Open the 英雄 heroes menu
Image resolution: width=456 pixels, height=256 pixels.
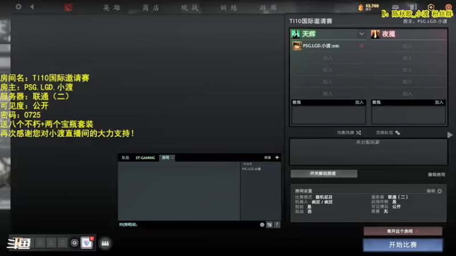[x=112, y=8]
